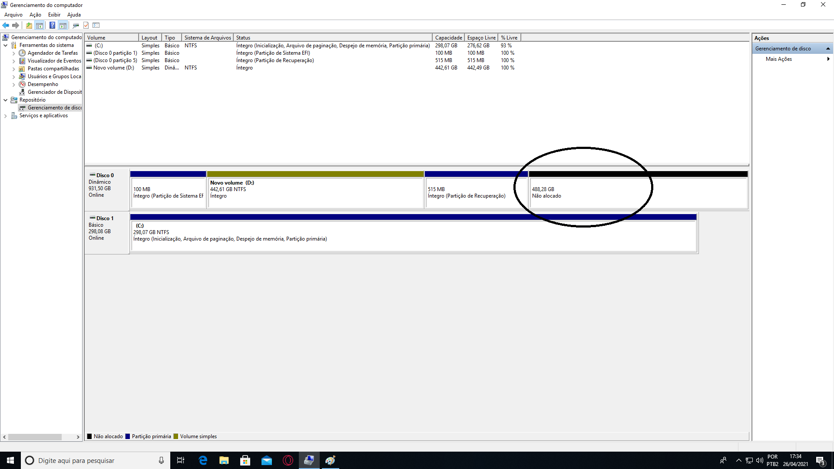
Task: Go back using the blue back arrow
Action: (x=6, y=25)
